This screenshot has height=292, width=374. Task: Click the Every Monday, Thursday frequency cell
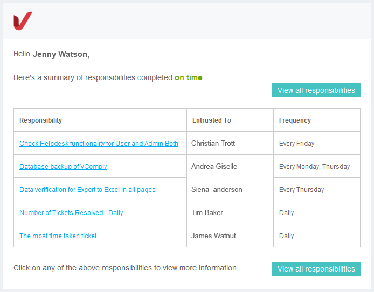pos(317,166)
